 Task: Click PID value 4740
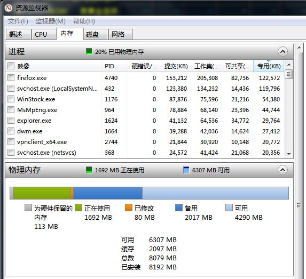pos(111,78)
